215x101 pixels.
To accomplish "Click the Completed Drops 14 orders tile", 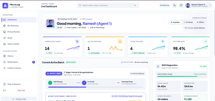I will coord(168,97).
